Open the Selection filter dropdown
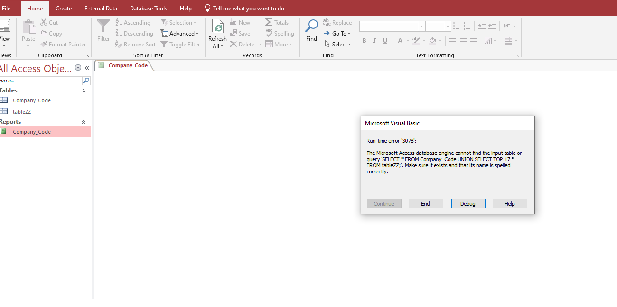 tap(178, 23)
